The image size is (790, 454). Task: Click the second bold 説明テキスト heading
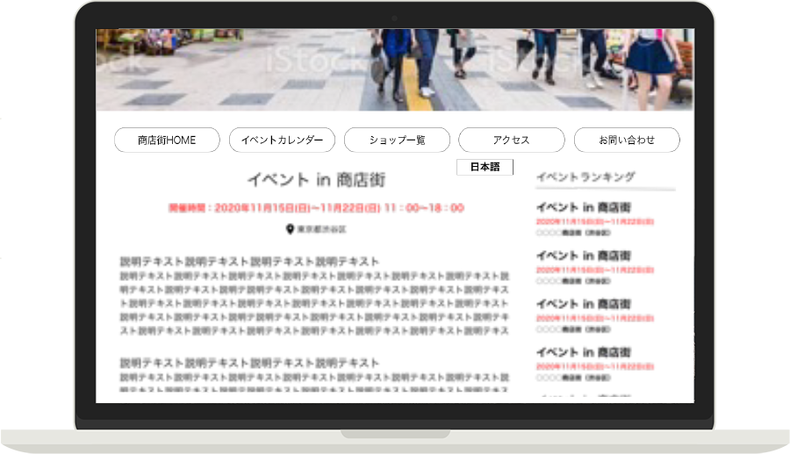(249, 363)
